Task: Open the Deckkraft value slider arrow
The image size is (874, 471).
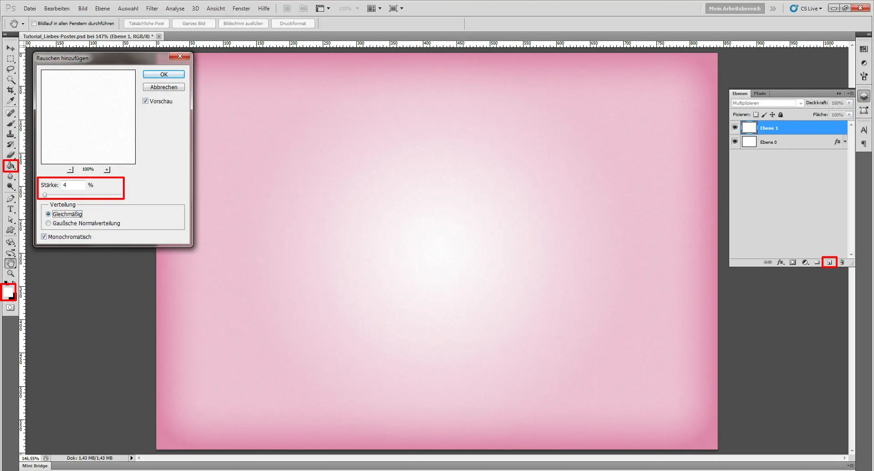Action: 849,103
